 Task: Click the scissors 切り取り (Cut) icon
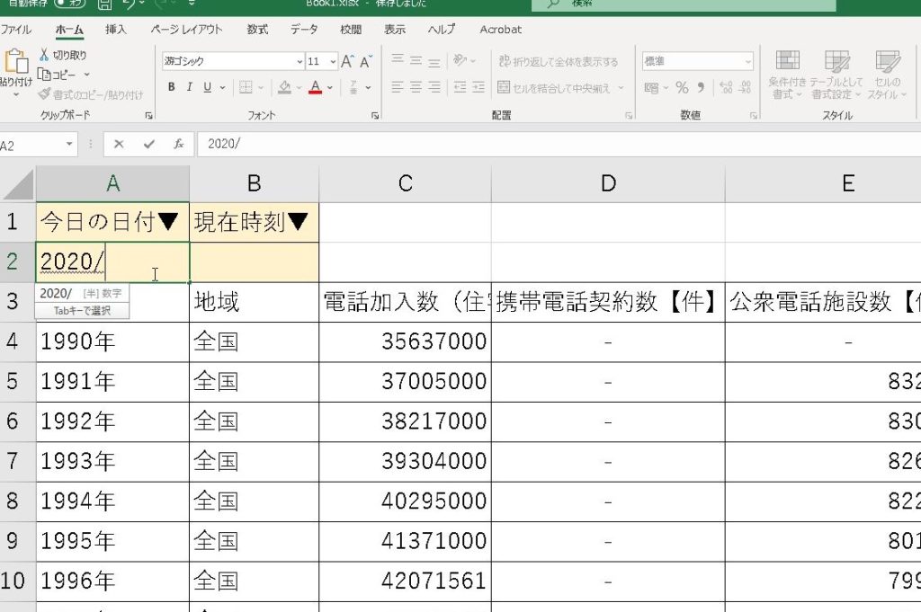coord(44,56)
